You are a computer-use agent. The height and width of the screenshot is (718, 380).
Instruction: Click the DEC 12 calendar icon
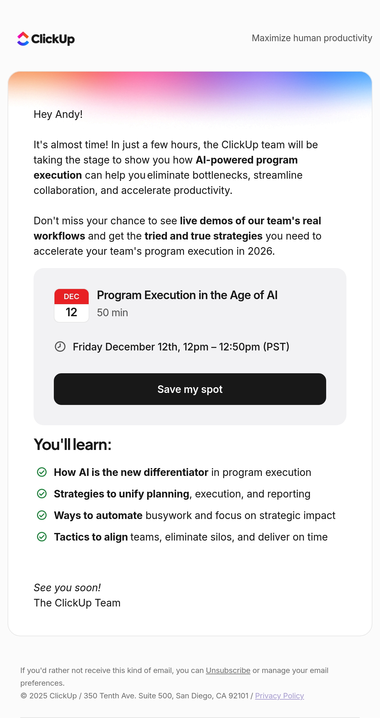pos(72,305)
